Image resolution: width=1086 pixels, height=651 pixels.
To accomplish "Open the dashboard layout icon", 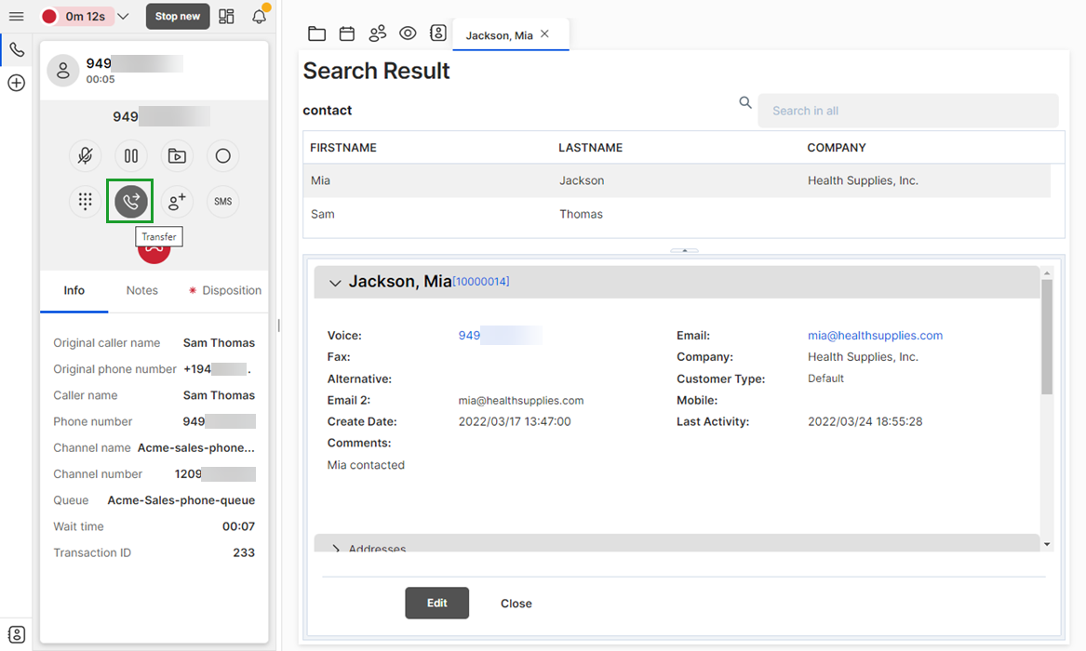I will (226, 16).
